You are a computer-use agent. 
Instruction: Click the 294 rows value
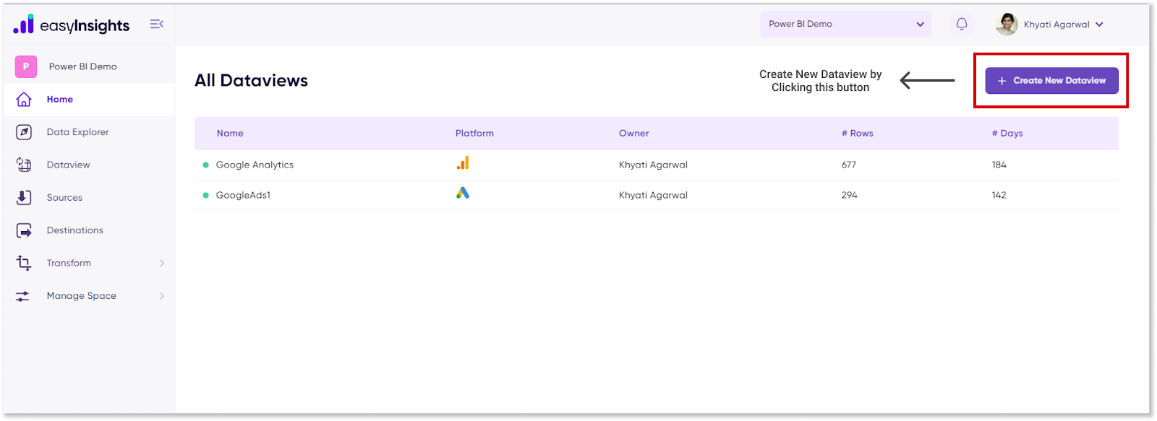click(x=850, y=195)
